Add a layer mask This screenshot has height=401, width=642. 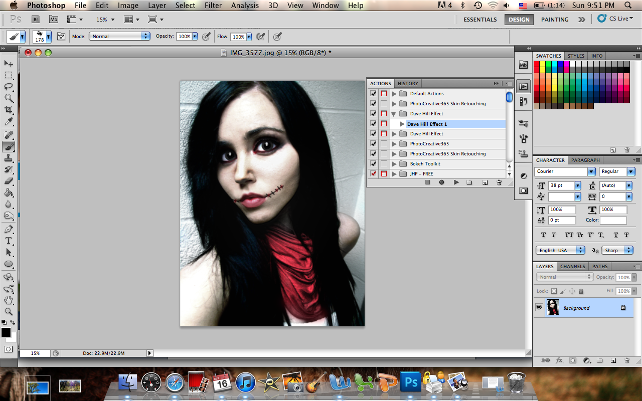coord(573,360)
